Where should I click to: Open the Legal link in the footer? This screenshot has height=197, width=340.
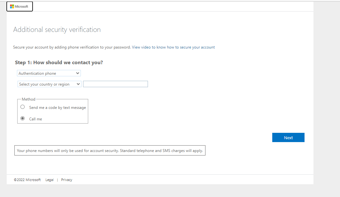pos(50,180)
